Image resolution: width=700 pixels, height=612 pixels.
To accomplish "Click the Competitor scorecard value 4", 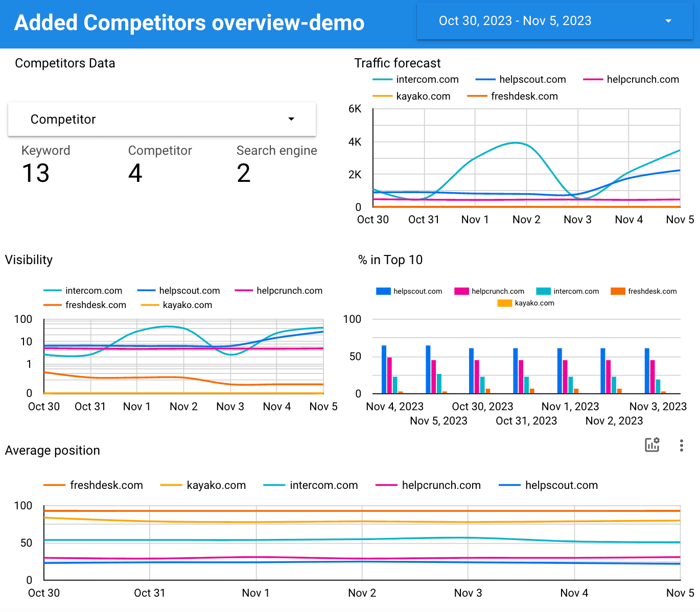I will [x=135, y=173].
